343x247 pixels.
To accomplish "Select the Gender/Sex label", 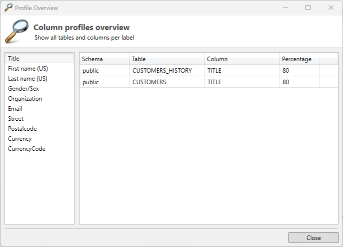I will [x=23, y=89].
